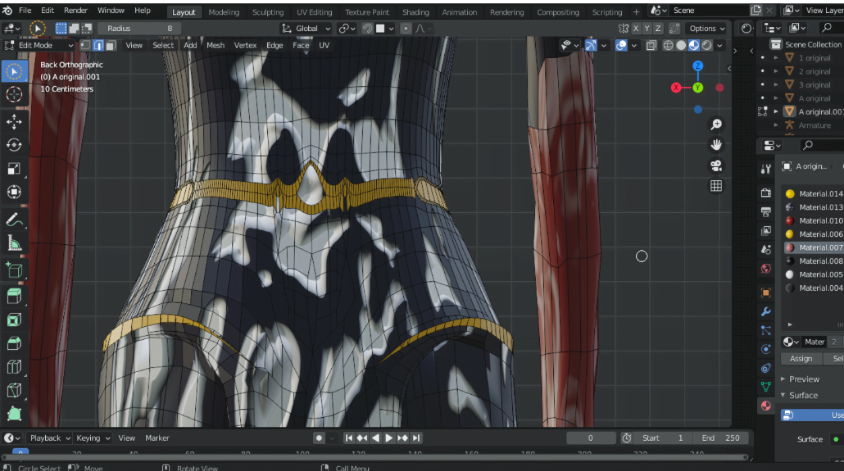Open the viewport overlays dropdown arrow

click(633, 45)
